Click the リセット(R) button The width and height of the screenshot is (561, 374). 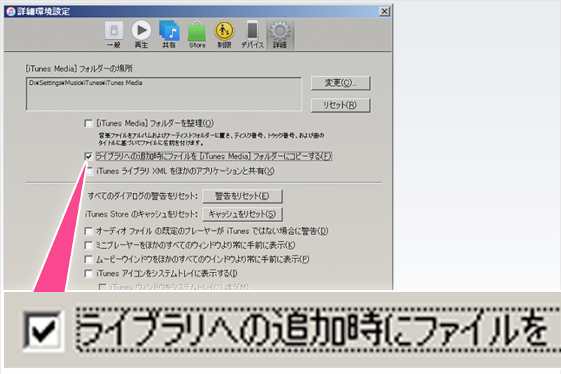coord(341,105)
